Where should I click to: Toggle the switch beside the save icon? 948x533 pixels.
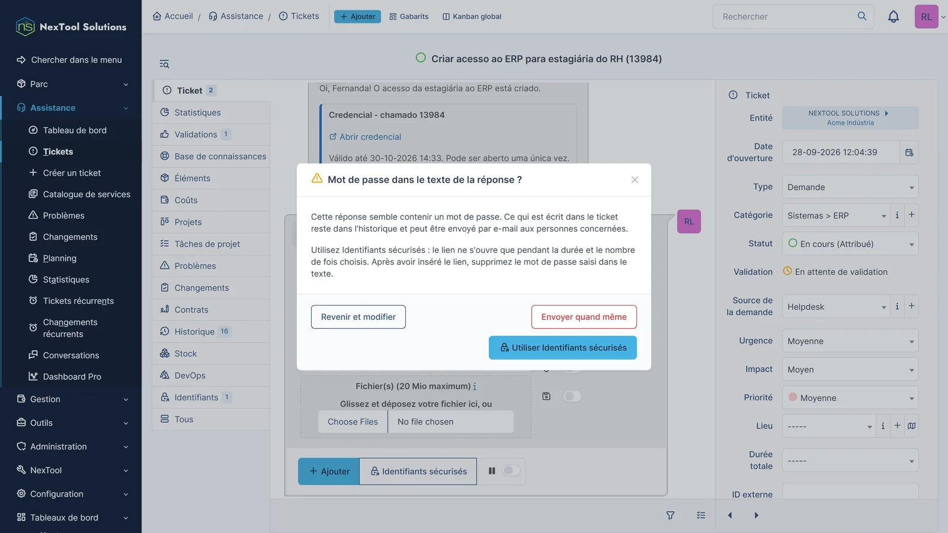tap(572, 396)
